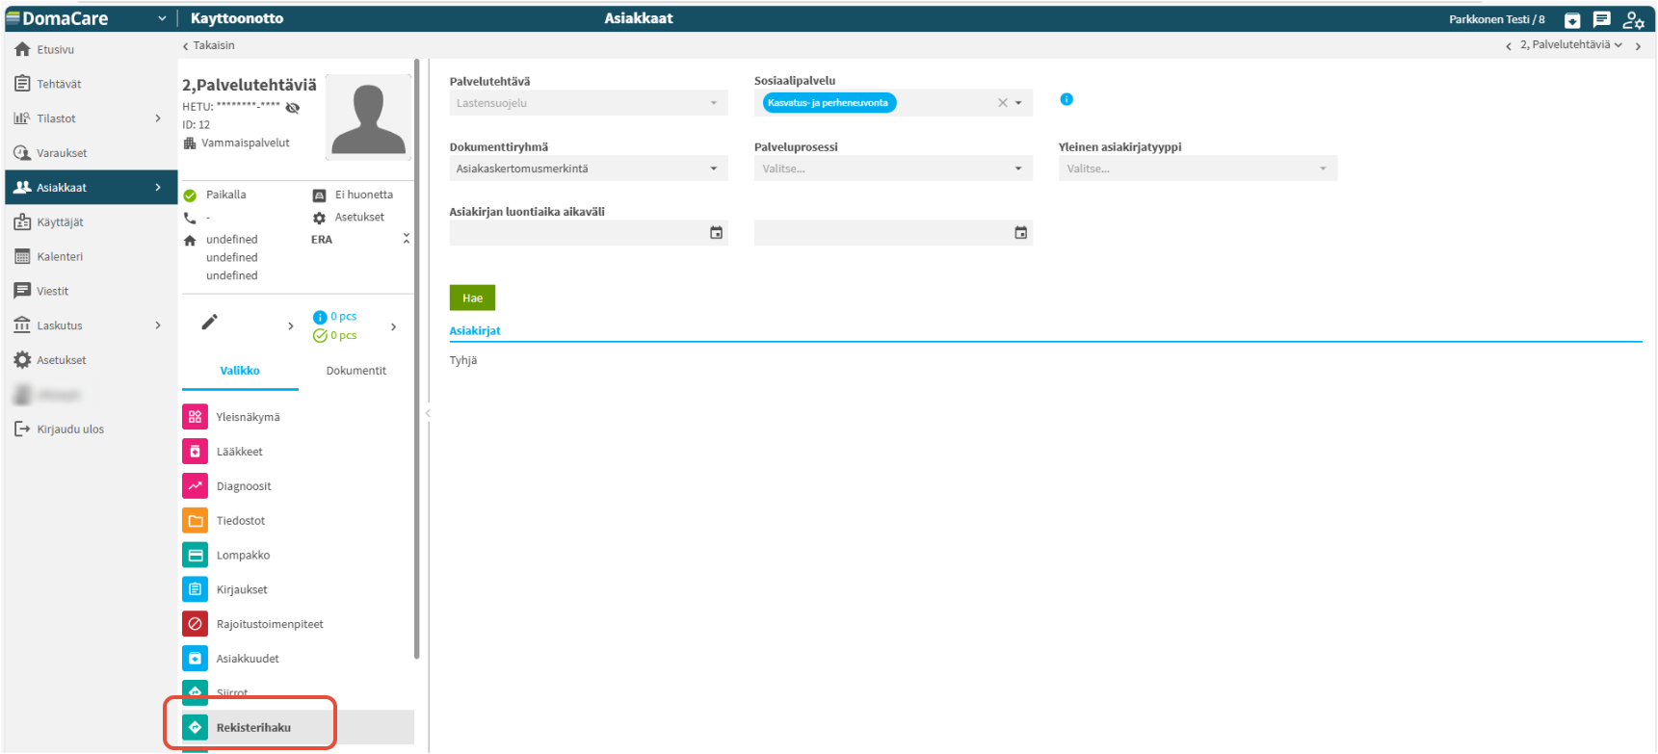Open the DomaCare unit dropdown chevron
The width and height of the screenshot is (1658, 754).
[x=162, y=18]
